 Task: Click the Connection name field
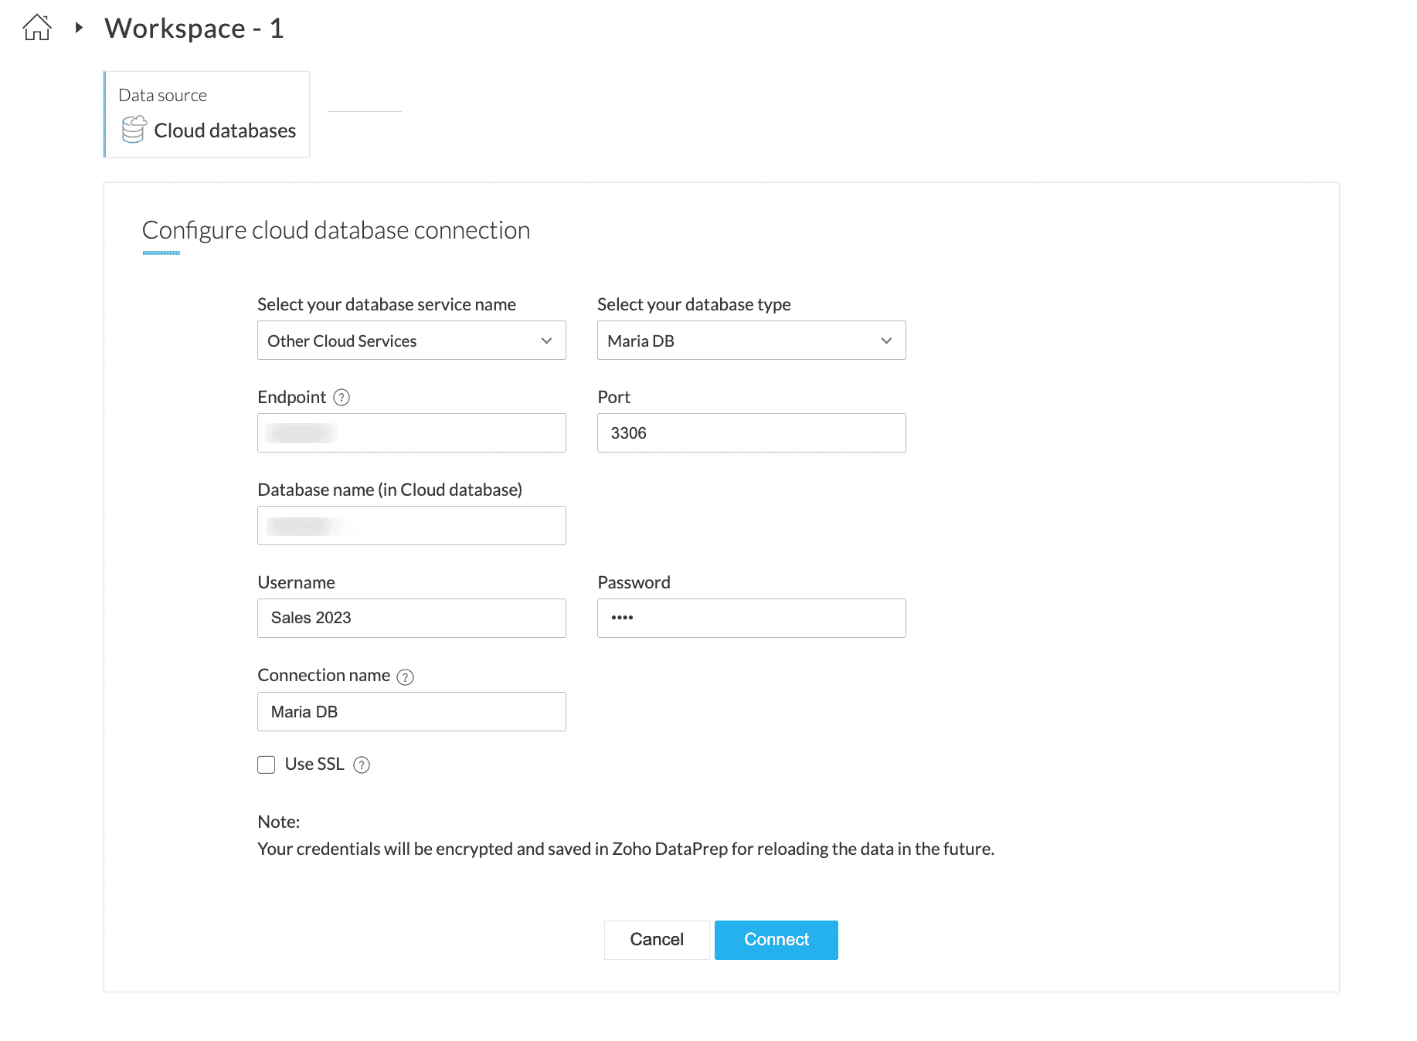pyautogui.click(x=411, y=712)
